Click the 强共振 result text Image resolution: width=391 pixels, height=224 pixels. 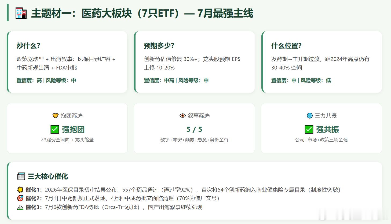pyautogui.click(x=327, y=129)
